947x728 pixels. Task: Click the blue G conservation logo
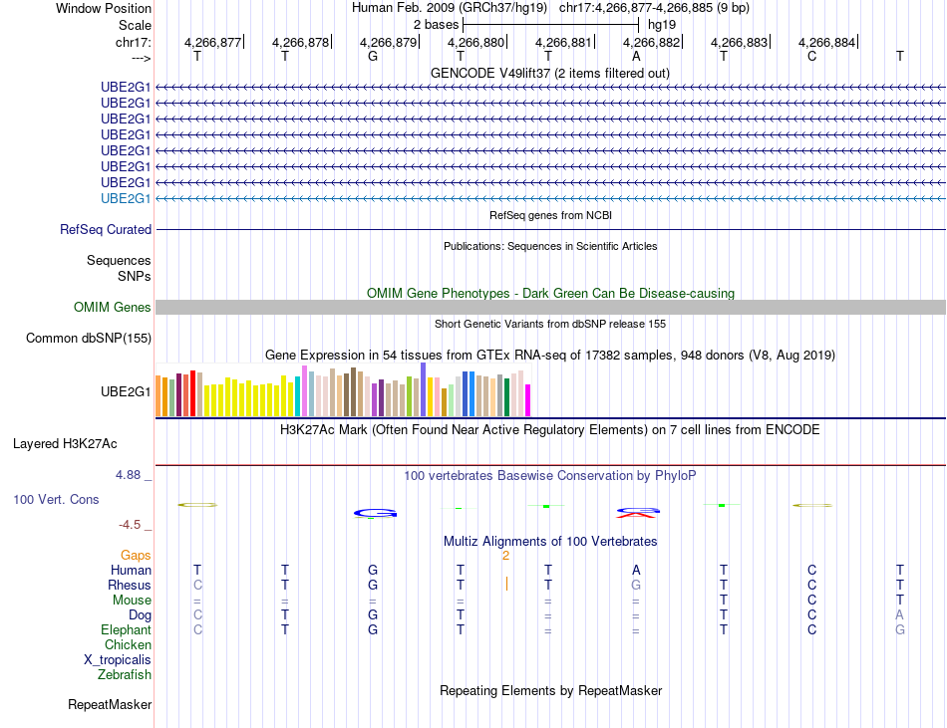pos(375,513)
